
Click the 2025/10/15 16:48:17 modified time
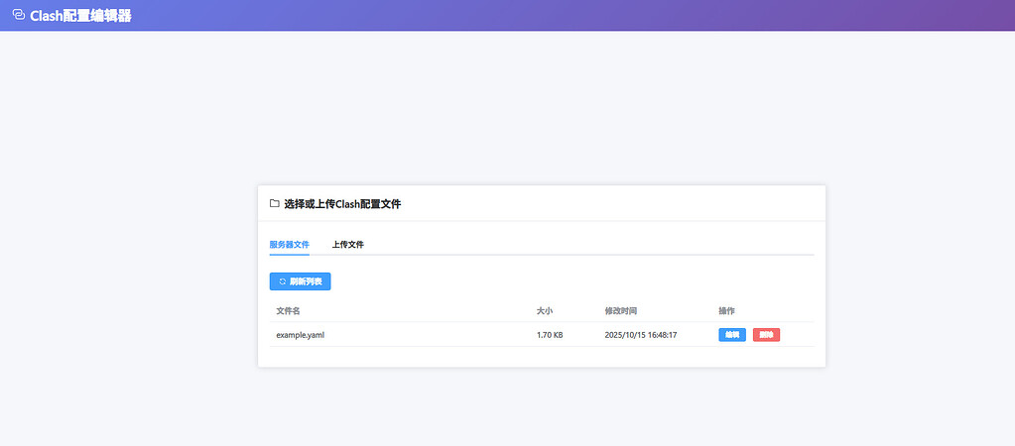641,335
